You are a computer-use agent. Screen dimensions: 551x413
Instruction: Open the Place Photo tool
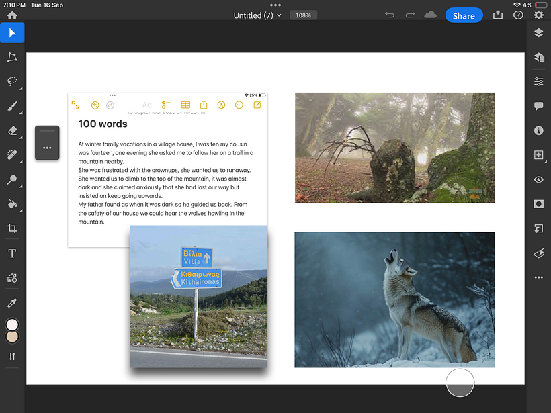tap(12, 277)
